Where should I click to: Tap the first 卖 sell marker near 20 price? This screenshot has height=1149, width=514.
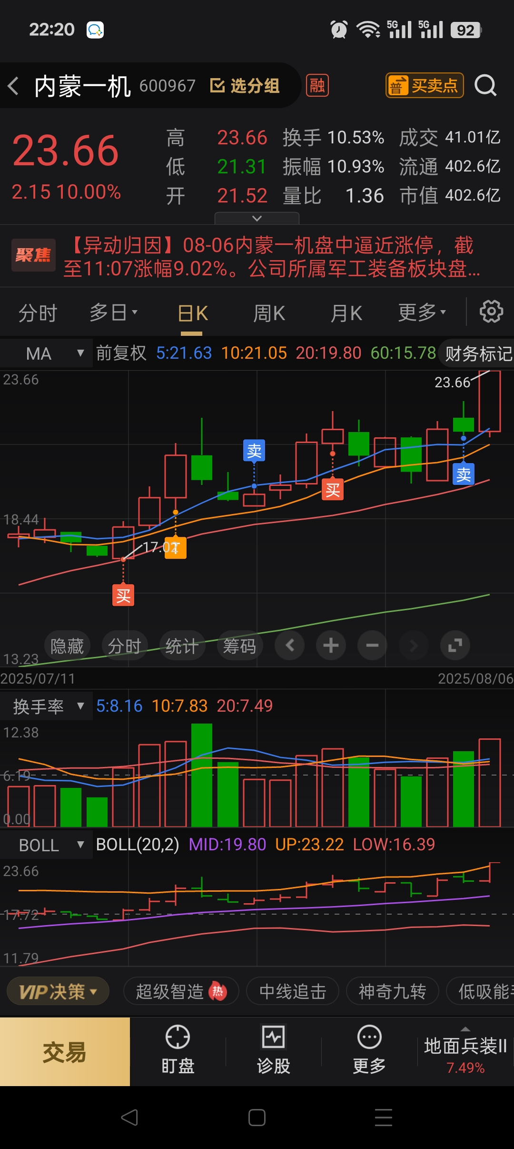254,451
